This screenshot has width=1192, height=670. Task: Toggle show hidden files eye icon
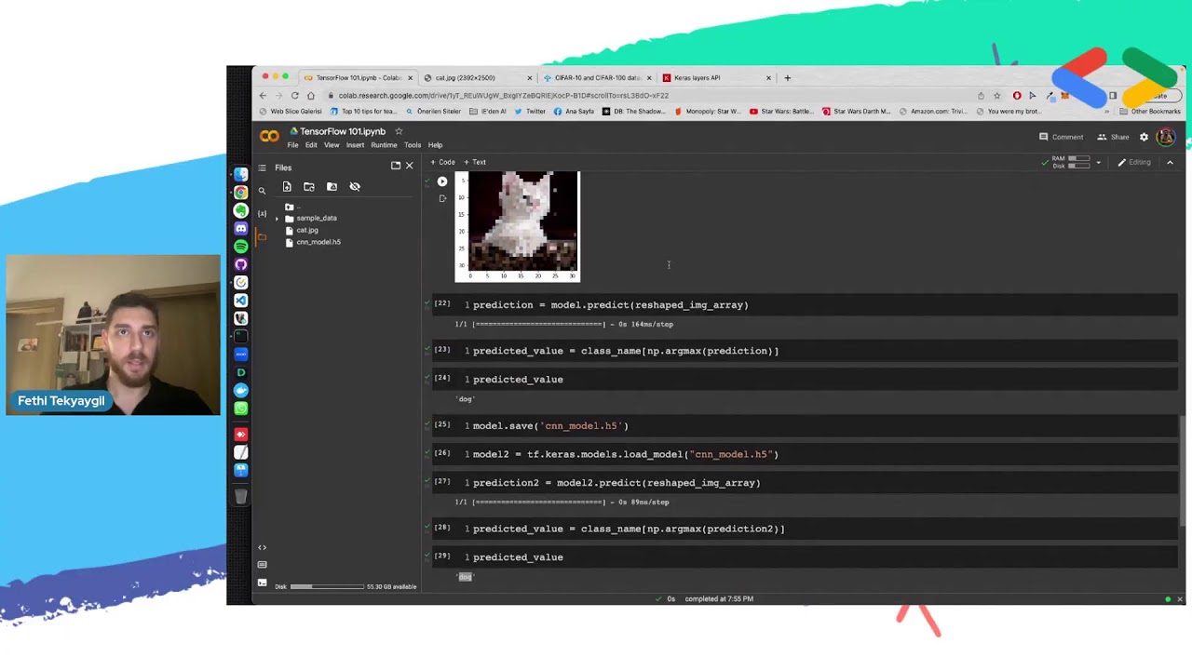(x=355, y=187)
